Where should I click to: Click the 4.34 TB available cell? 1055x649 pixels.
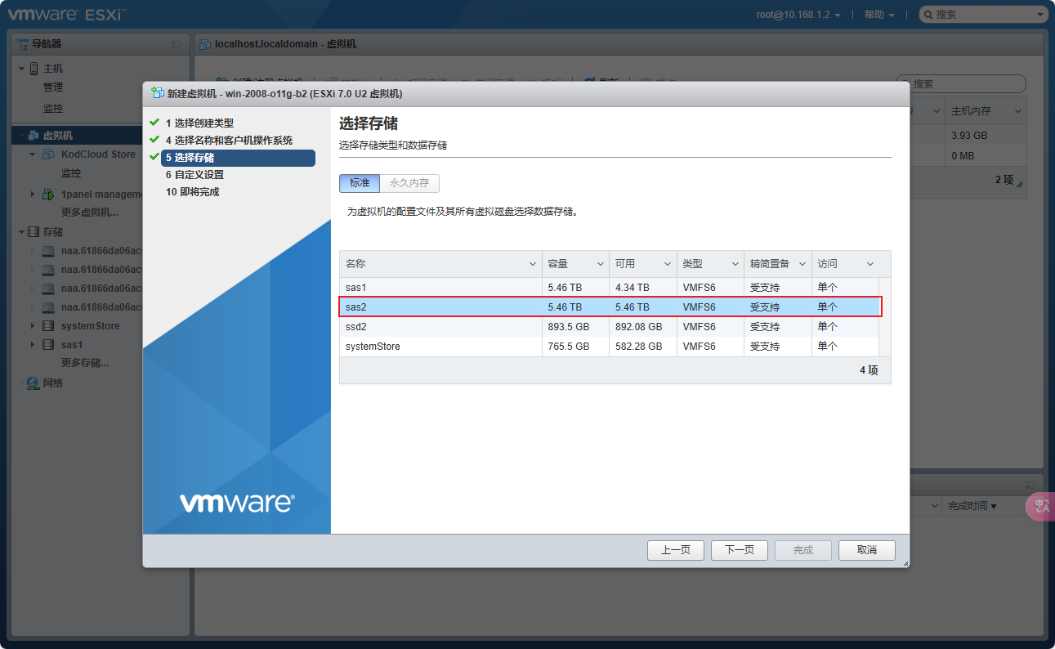click(642, 288)
